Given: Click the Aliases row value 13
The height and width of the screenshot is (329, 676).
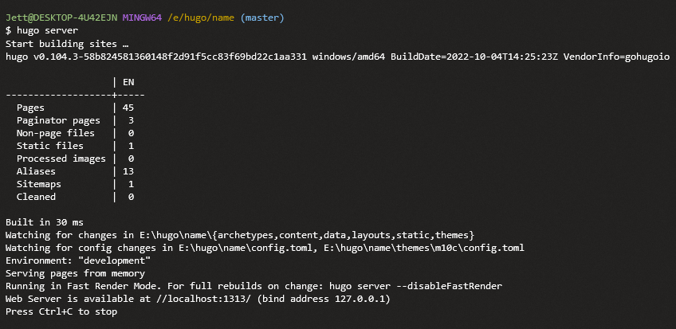Looking at the screenshot, I should coord(128,171).
